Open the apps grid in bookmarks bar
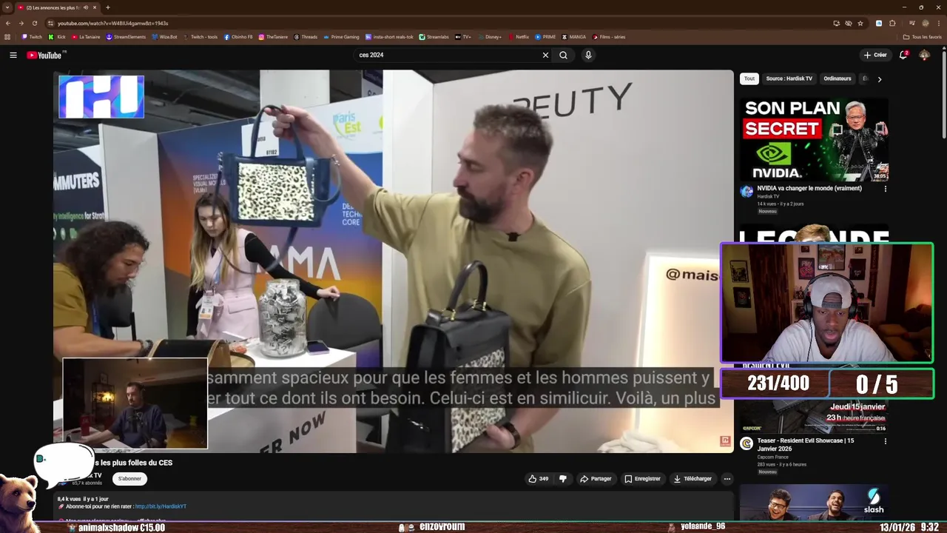The height and width of the screenshot is (533, 947). [7, 37]
